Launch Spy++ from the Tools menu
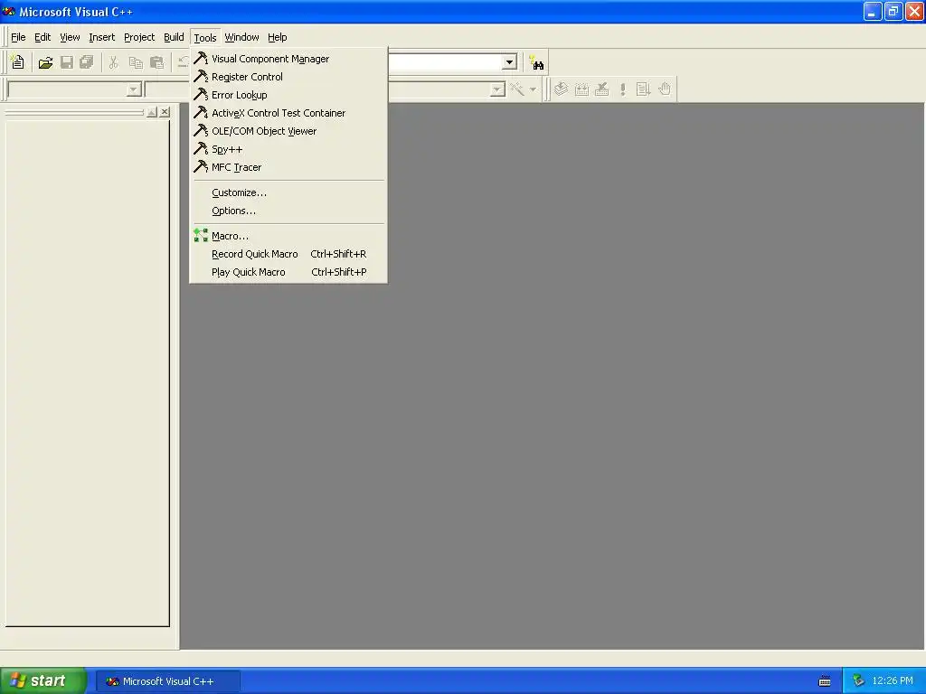Image resolution: width=926 pixels, height=694 pixels. click(288, 149)
